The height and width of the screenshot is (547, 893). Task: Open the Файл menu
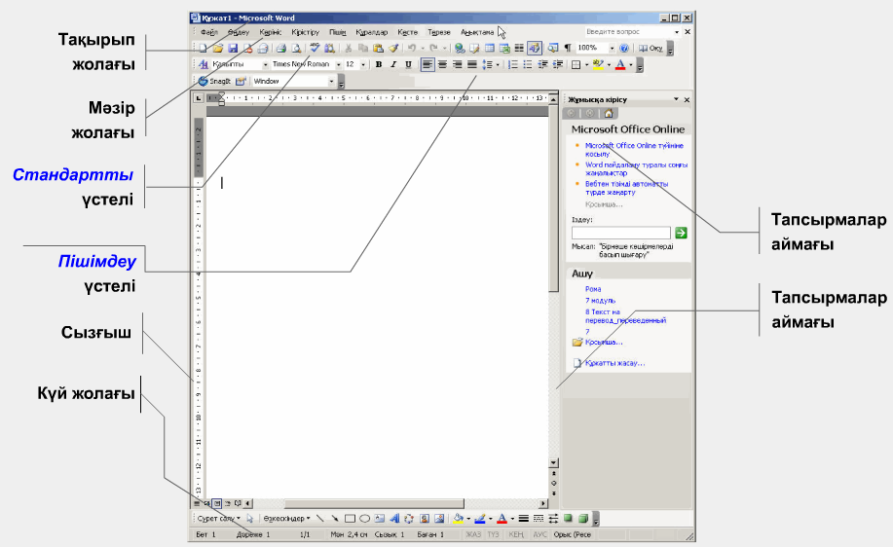tap(209, 32)
